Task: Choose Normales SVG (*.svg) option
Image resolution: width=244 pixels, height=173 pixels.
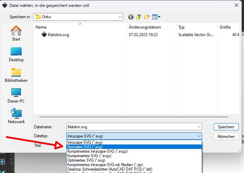Action: point(134,147)
